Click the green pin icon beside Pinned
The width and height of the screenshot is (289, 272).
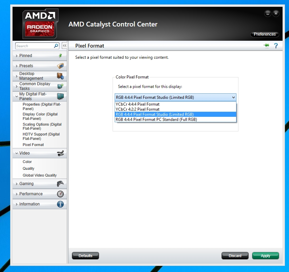[60, 56]
